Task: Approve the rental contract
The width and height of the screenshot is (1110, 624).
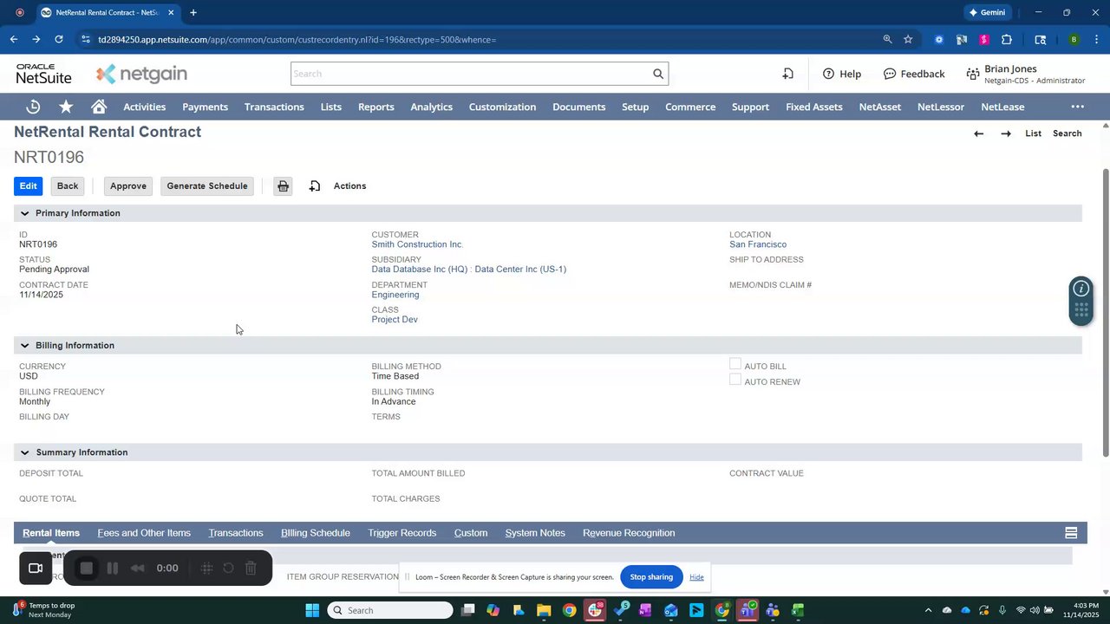Action: coord(128,186)
